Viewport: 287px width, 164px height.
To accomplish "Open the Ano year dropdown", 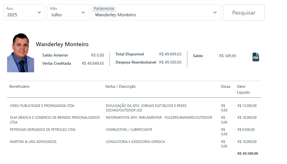I will [24, 12].
